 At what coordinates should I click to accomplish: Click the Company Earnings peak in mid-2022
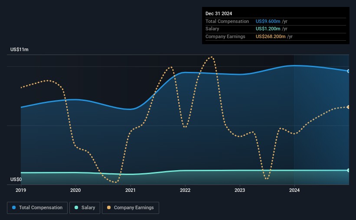[x=211, y=57]
